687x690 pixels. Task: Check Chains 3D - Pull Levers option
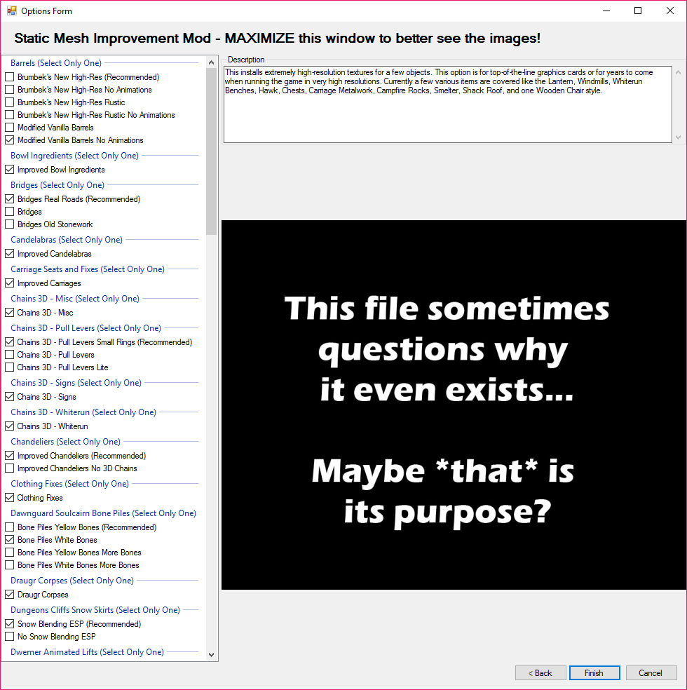(x=9, y=355)
